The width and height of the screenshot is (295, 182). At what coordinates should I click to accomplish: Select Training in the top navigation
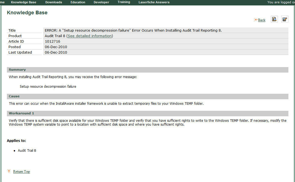[124, 2]
